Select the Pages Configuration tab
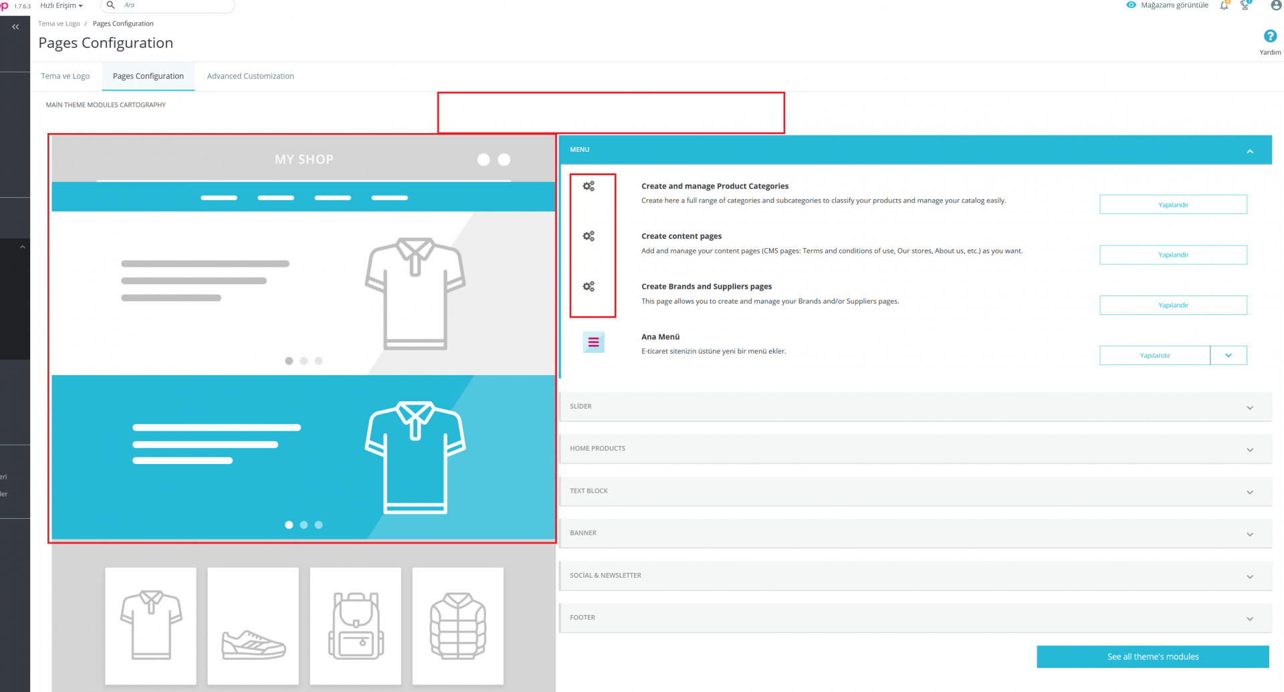The width and height of the screenshot is (1284, 692). click(148, 76)
